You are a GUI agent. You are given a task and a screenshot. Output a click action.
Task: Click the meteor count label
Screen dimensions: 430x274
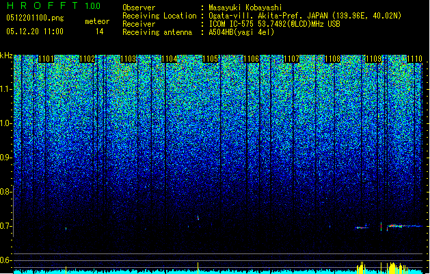tap(97, 21)
